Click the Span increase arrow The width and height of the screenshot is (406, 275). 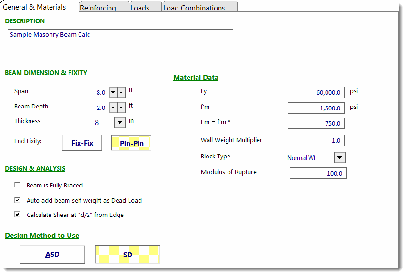[121, 92]
